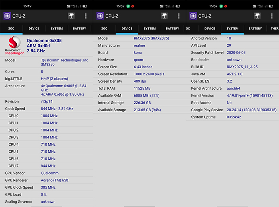Click '844 MHz - 2.84 GHz' clock speed
The width and height of the screenshot is (279, 207).
click(57, 108)
